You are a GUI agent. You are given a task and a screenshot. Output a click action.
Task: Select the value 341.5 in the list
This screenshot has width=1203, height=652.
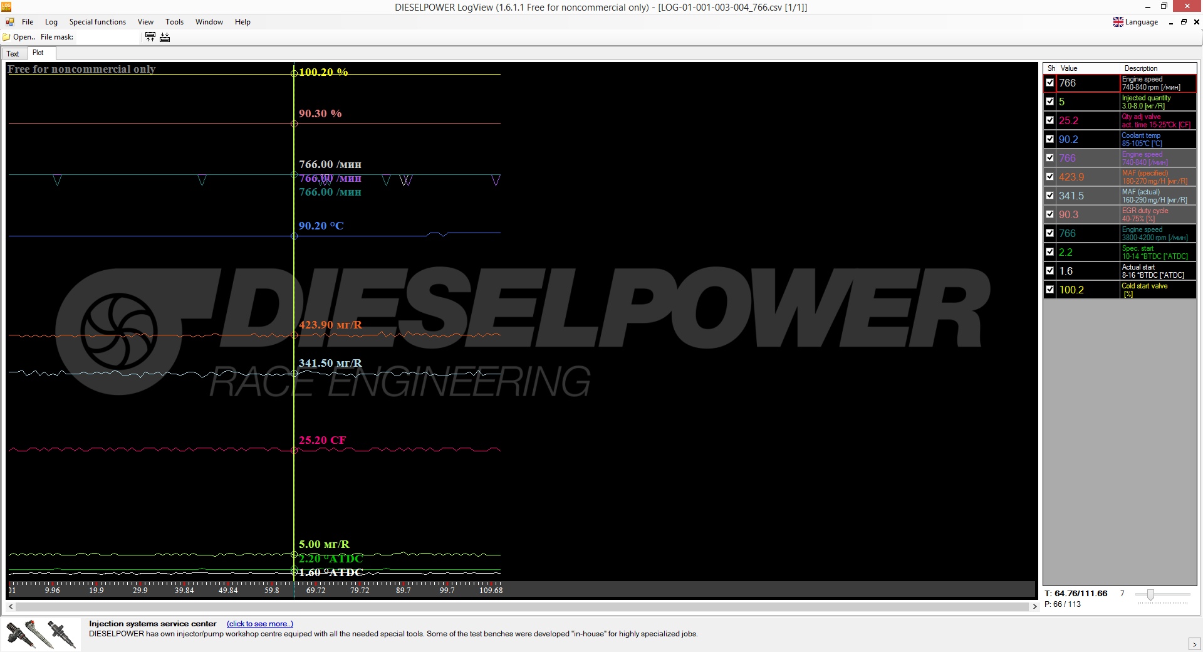pos(1088,196)
